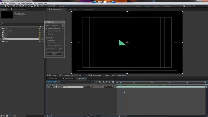Switch to the Render Queue tab
This screenshot has width=208, height=117.
[x=53, y=79]
